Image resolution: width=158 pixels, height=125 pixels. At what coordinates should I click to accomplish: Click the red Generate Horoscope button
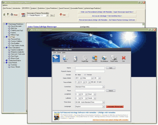115,107
